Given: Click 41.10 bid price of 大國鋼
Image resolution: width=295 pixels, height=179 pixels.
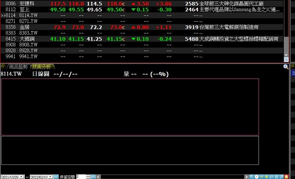Looking at the screenshot, I should point(58,39).
